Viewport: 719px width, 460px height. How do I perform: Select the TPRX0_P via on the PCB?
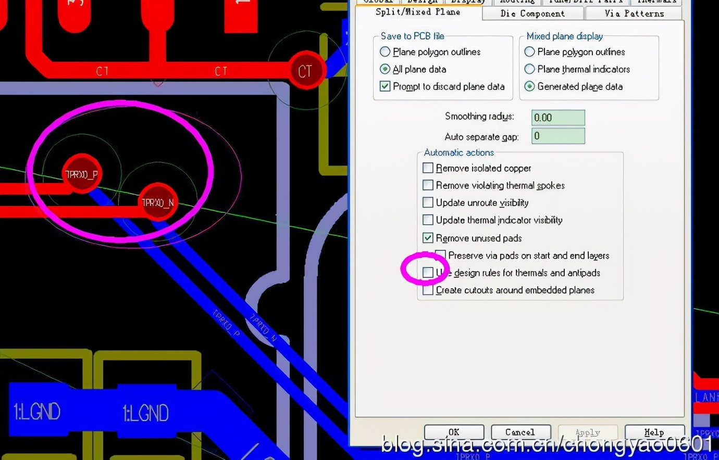click(x=81, y=174)
